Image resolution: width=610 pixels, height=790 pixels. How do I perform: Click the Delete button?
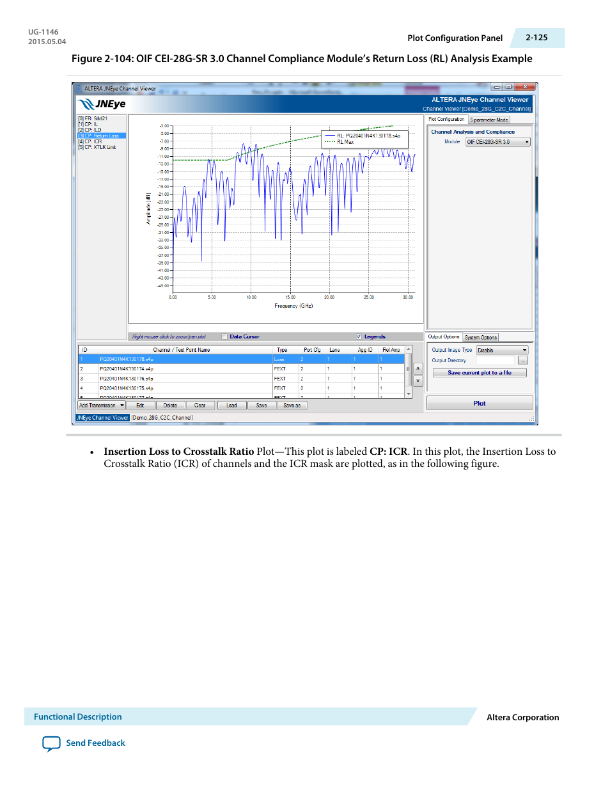point(170,406)
